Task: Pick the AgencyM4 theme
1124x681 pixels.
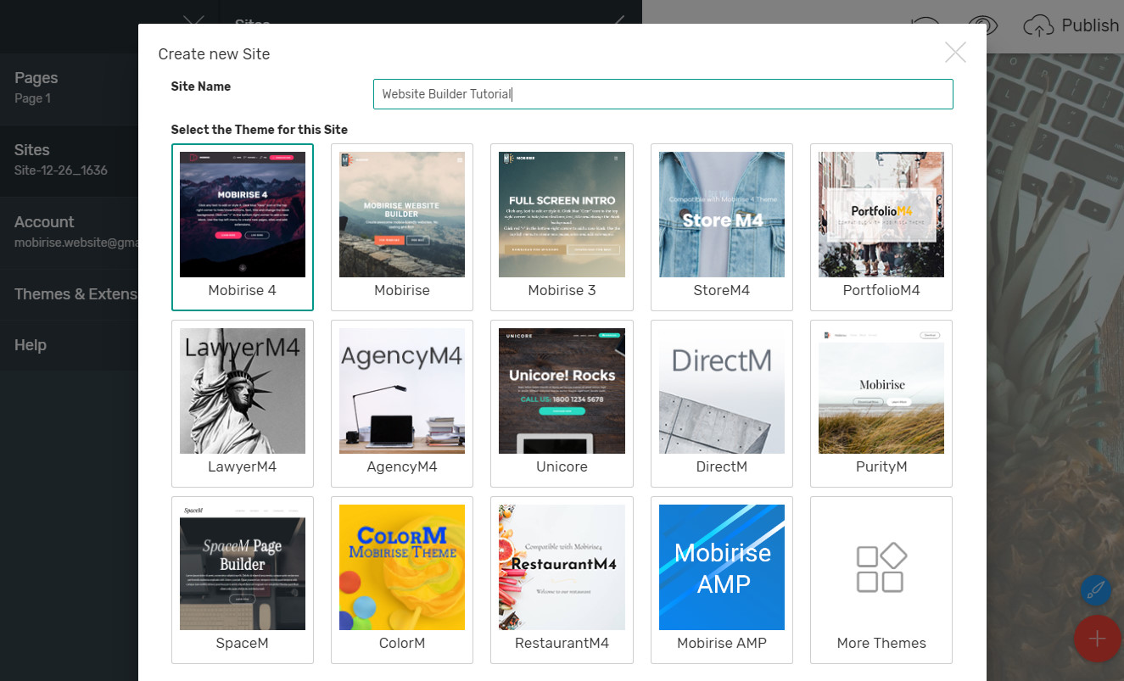Action: [x=402, y=404]
